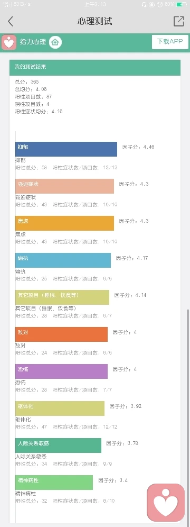Tap the headphone icon in status bar

144,4
